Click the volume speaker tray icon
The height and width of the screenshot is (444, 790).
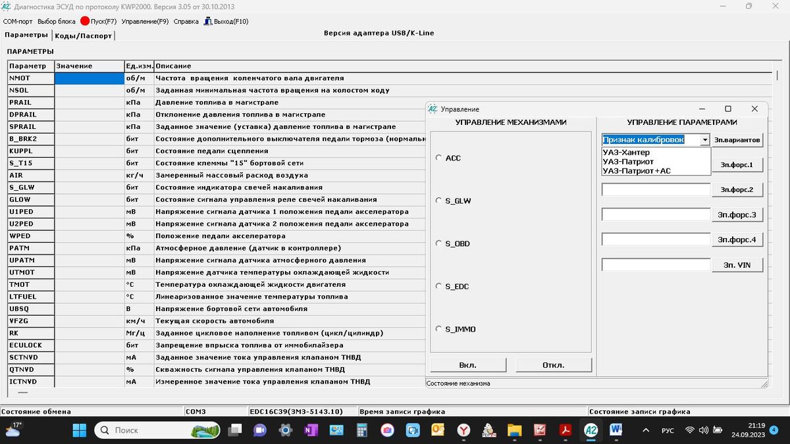pos(705,430)
